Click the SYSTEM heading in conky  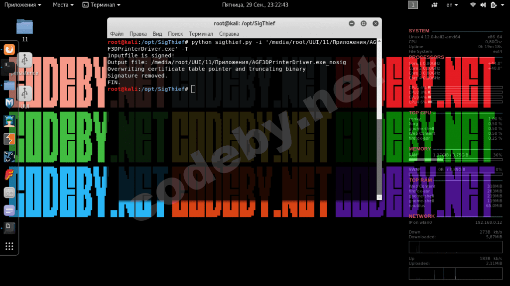(419, 30)
